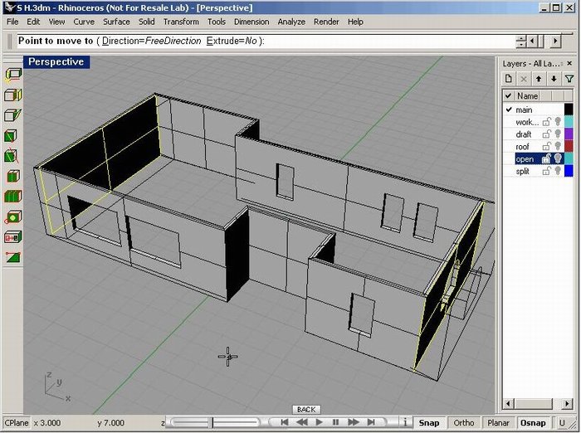Open the Surface menu
Screen dimensions: 581x433
116,21
